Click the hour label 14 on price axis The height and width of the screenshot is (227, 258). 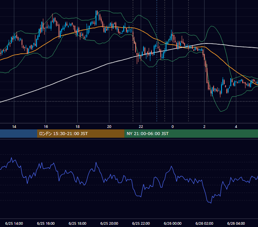click(x=14, y=127)
